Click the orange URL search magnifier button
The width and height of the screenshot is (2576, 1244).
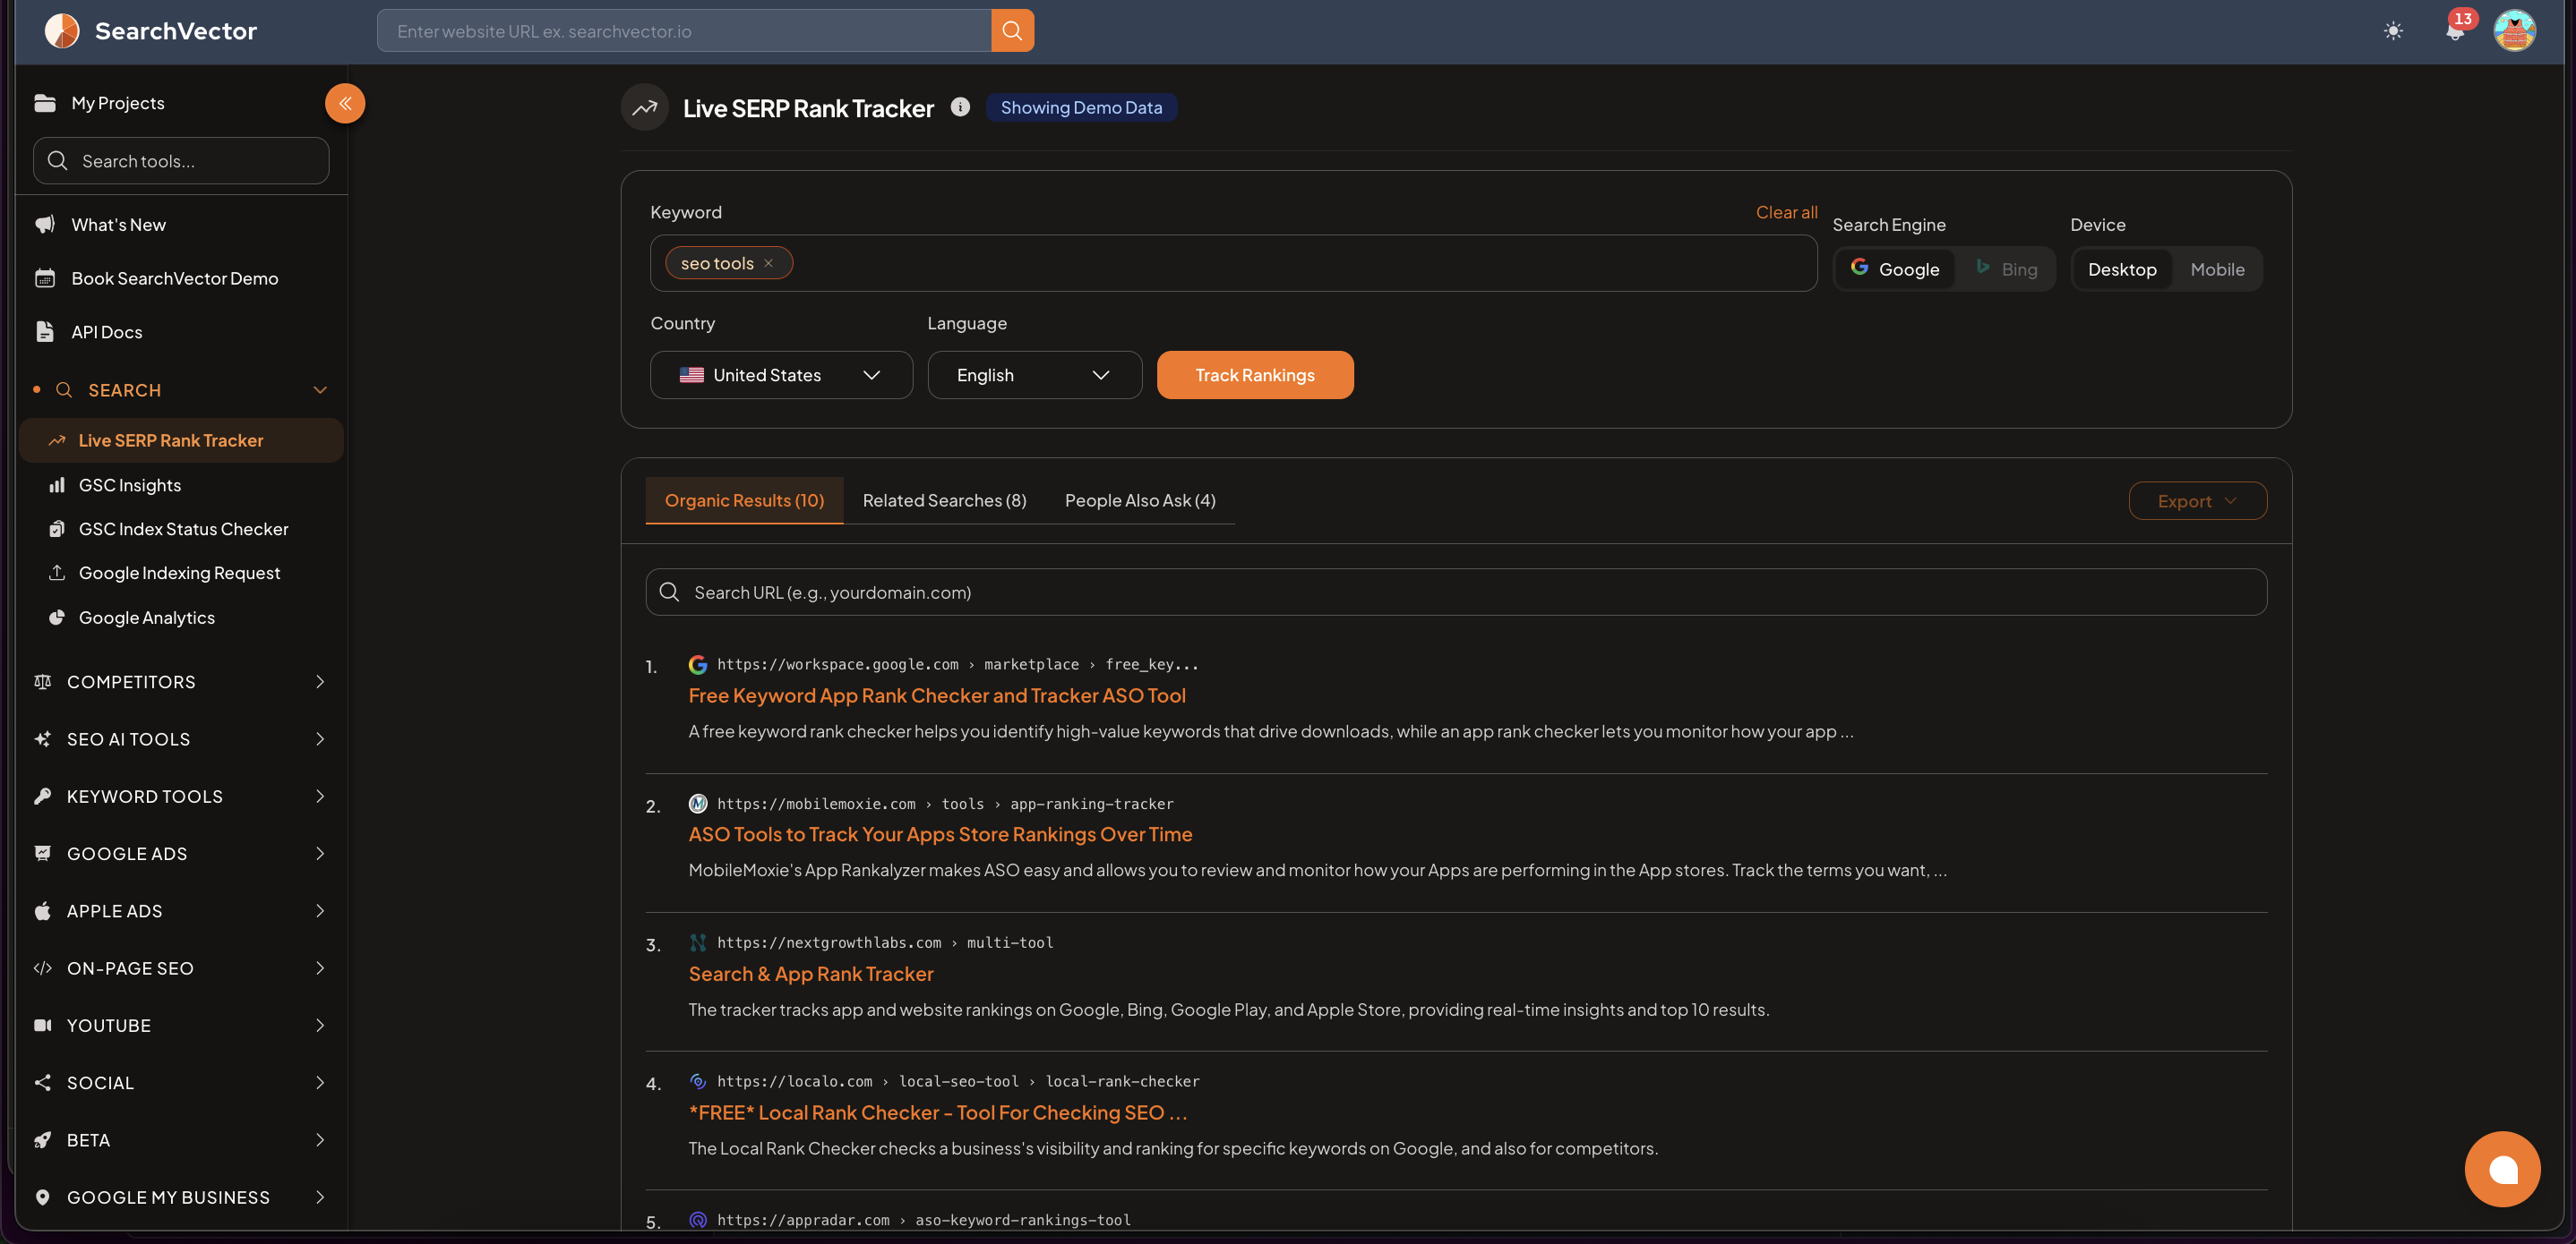pyautogui.click(x=1012, y=31)
